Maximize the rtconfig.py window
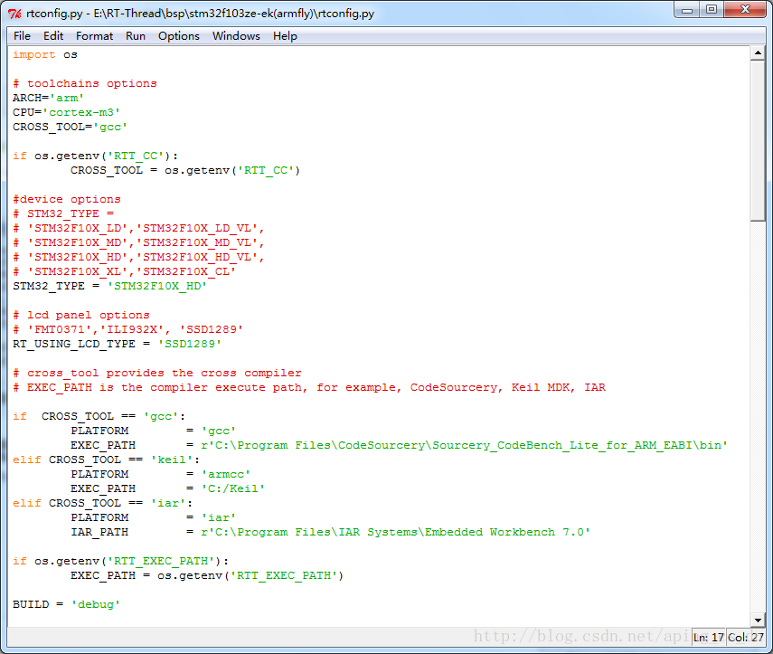The image size is (773, 654). [712, 9]
